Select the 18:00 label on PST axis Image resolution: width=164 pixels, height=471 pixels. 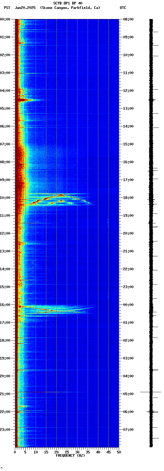(5, 340)
